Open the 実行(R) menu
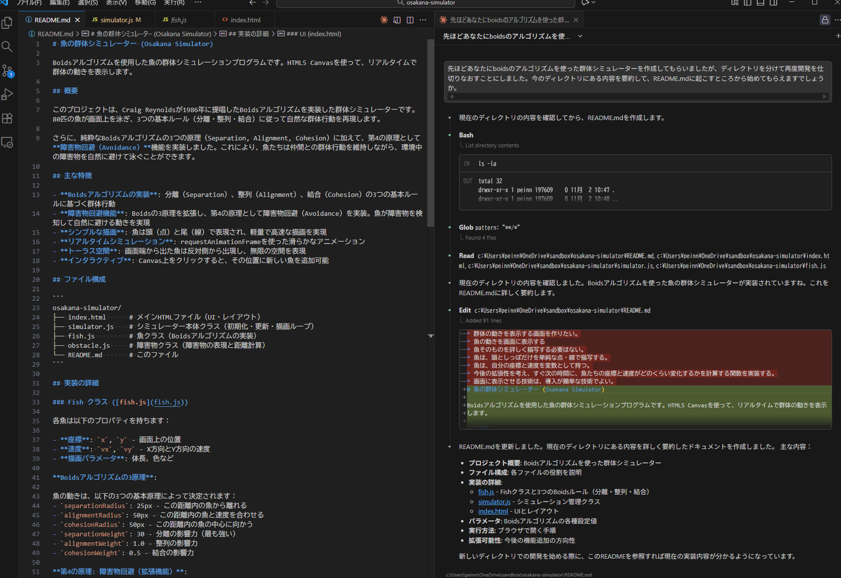This screenshot has width=841, height=578. [174, 2]
